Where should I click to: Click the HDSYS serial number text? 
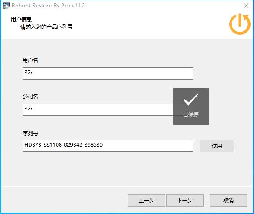tap(63, 145)
